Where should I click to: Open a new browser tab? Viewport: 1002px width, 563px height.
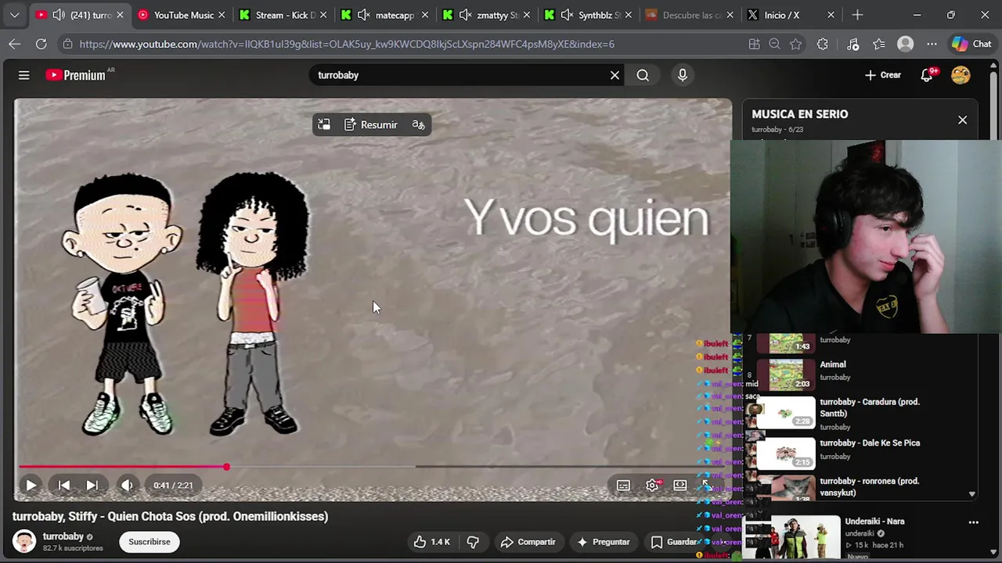[x=857, y=15]
